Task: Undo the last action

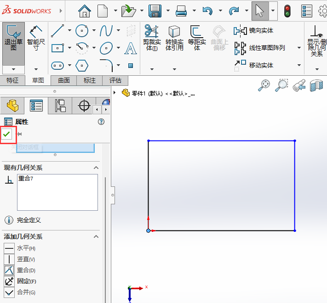Action: click(x=207, y=11)
